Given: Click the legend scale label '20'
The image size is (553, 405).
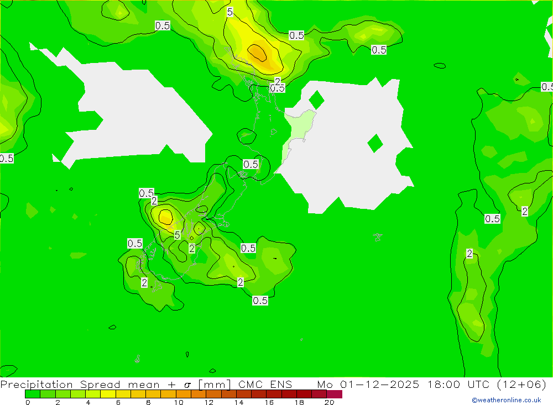Looking at the screenshot, I should 330,402.
